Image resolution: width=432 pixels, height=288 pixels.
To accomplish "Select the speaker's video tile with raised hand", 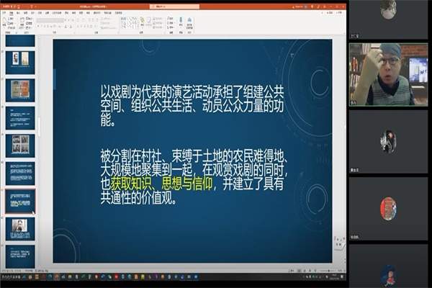I will 390,74.
